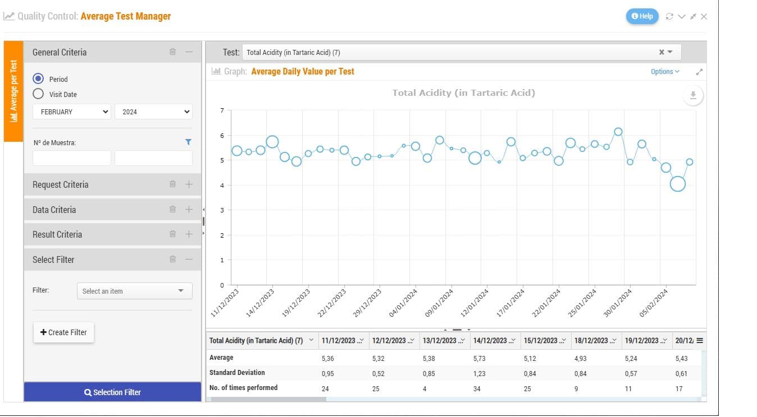Click the Standard Deviation row label
Screen dimensions: 757x417
[237, 373]
